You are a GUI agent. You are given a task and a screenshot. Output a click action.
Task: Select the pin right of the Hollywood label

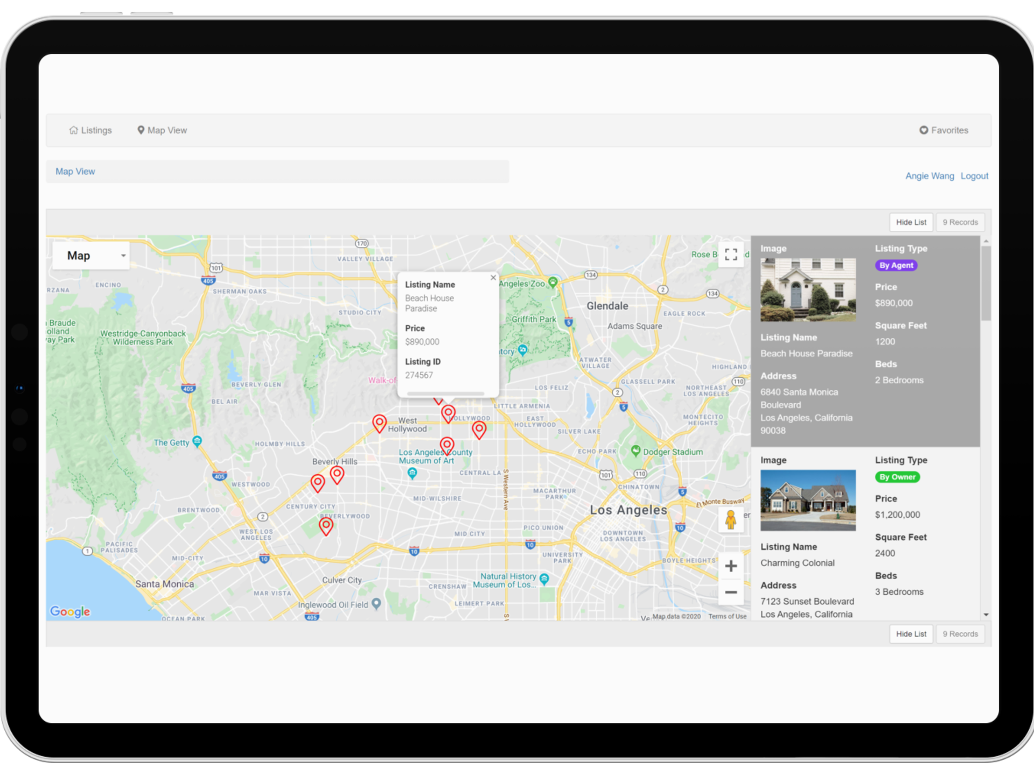[x=479, y=429]
